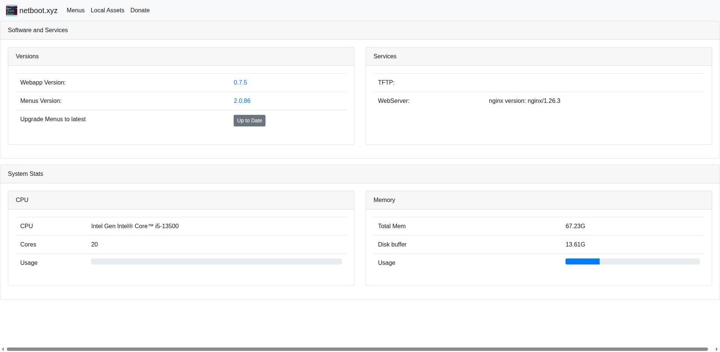Select the Webapp Version: label
The height and width of the screenshot is (352, 720).
43,83
